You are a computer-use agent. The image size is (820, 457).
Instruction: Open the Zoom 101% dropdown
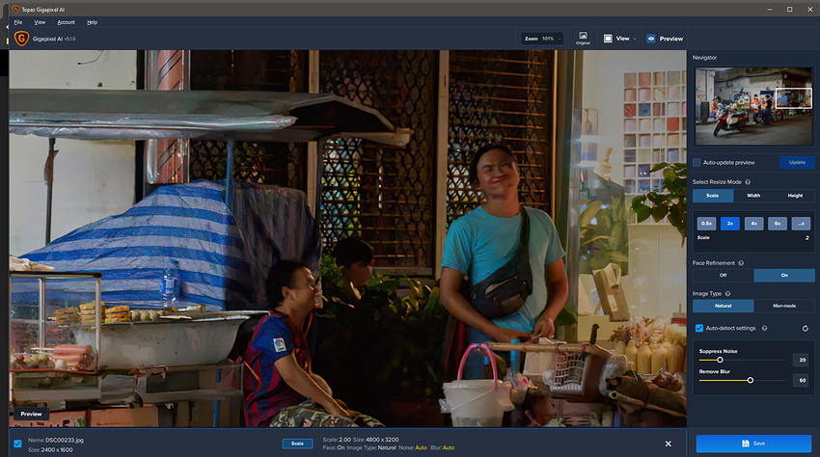544,39
